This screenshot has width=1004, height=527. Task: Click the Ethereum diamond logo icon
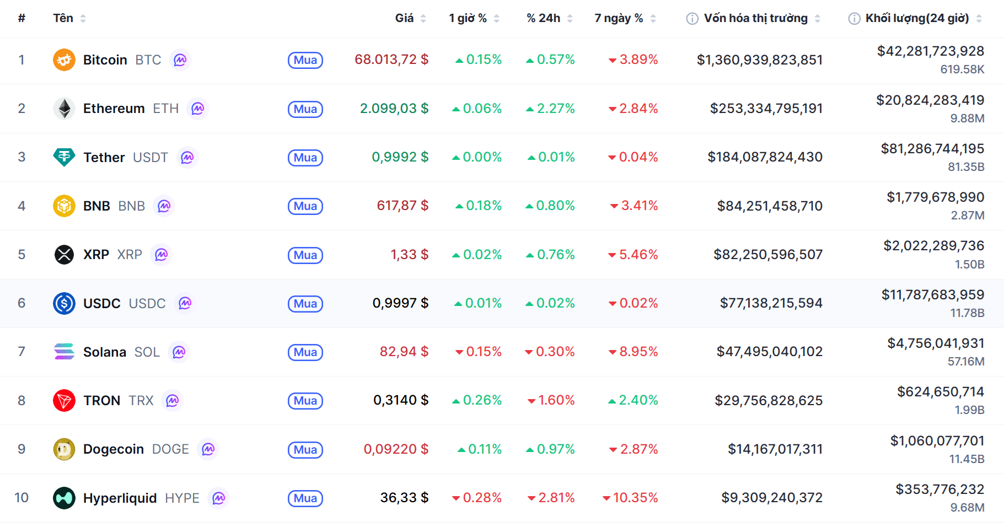pyautogui.click(x=64, y=109)
